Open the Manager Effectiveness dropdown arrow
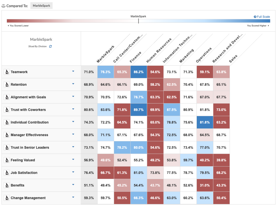 pyautogui.click(x=73, y=135)
